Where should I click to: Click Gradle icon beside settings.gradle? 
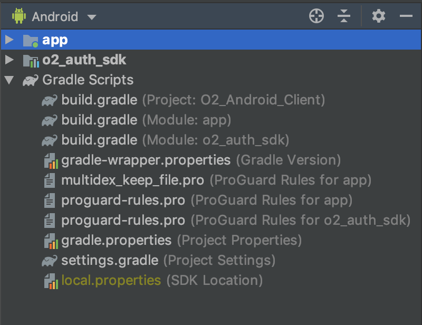click(x=50, y=261)
